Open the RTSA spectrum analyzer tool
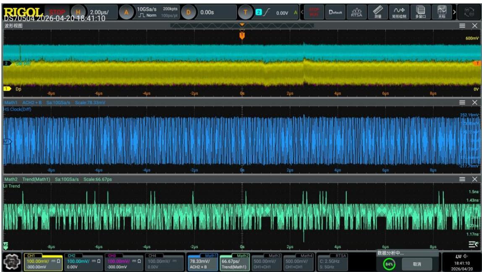The width and height of the screenshot is (482, 272). click(356, 12)
